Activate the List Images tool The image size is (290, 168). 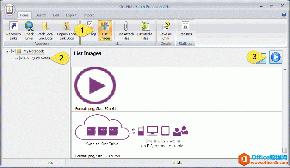click(x=105, y=30)
